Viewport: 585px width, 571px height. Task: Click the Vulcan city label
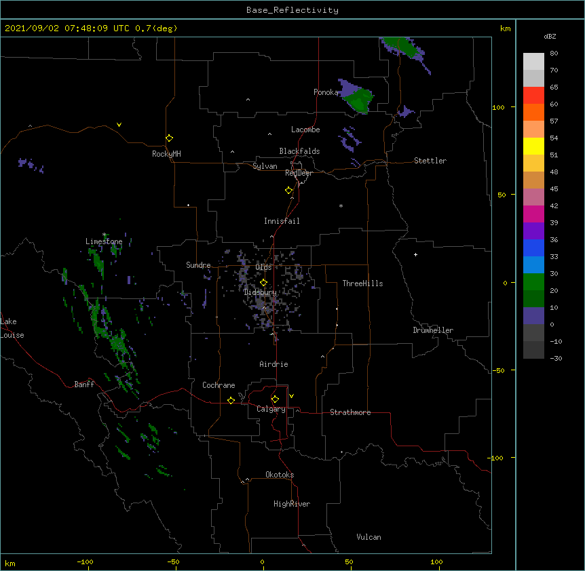[x=369, y=537]
